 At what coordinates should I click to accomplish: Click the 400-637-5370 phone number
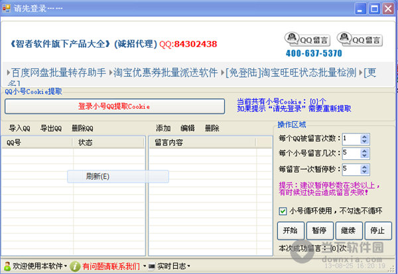pos(314,53)
